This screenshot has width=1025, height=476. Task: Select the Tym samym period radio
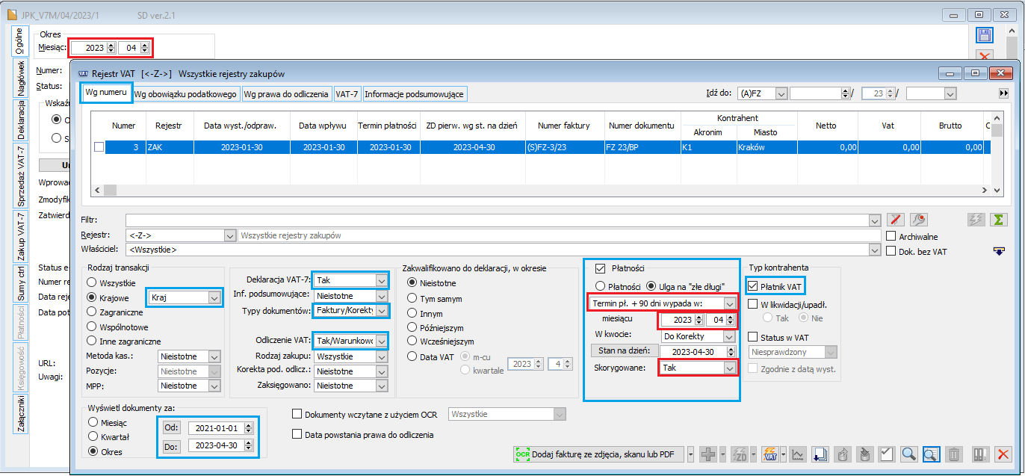412,297
